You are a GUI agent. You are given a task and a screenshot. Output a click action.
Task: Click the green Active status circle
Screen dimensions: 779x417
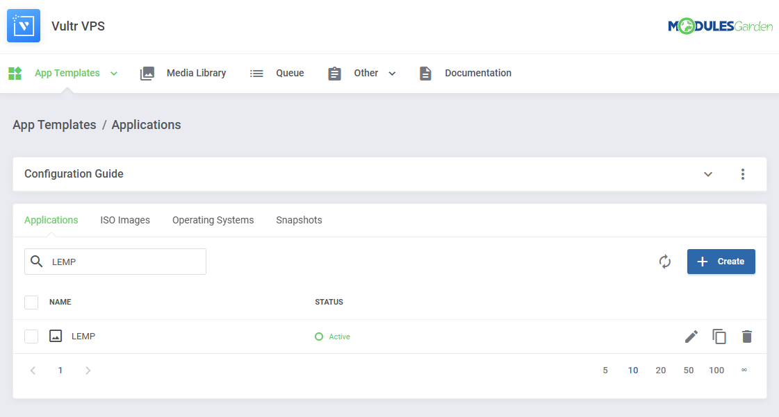319,337
